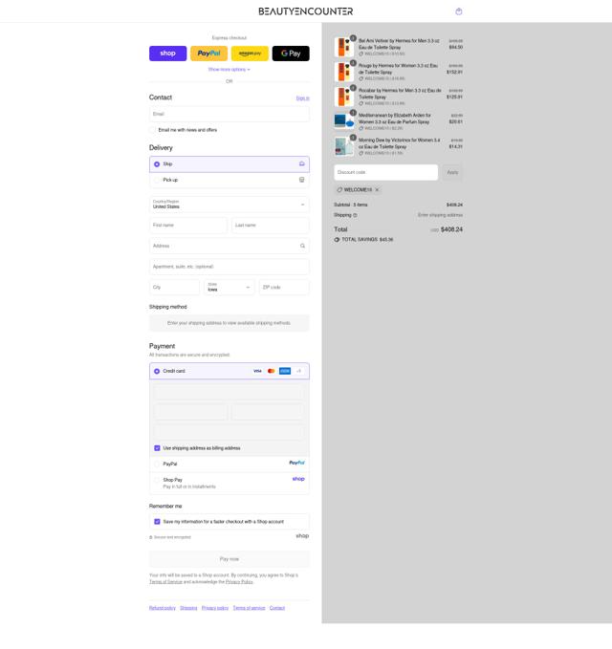Focus the Address field

[229, 246]
